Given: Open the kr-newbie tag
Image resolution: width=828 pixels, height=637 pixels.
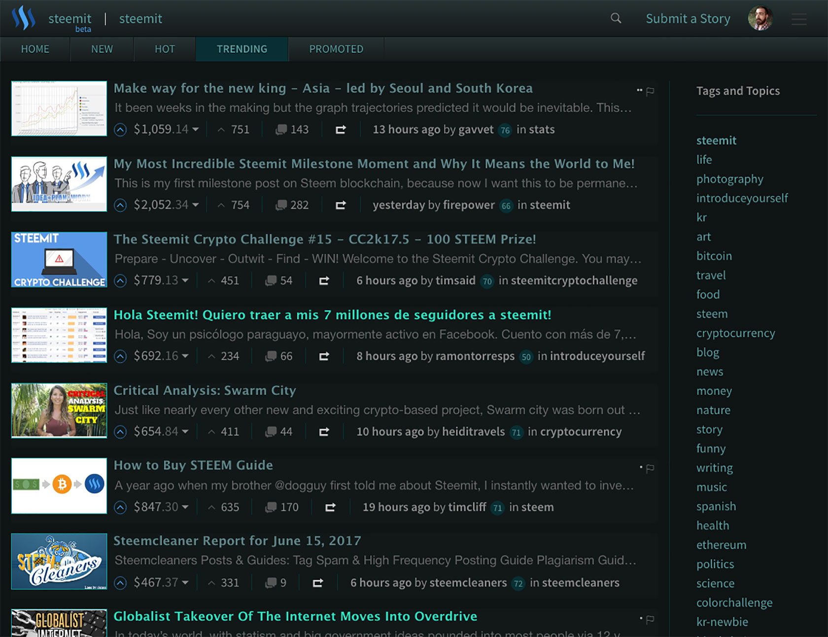Looking at the screenshot, I should [722, 622].
